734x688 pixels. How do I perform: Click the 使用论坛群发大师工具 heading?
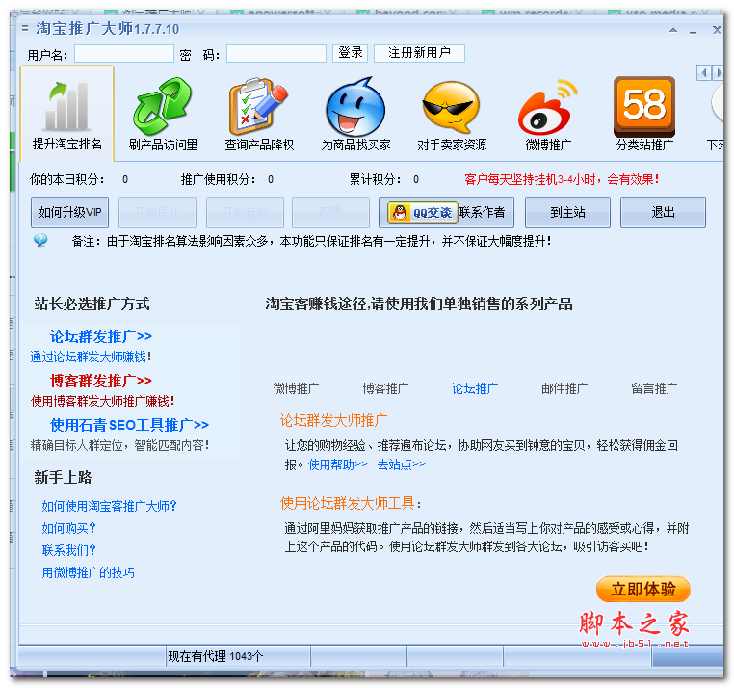pyautogui.click(x=348, y=503)
